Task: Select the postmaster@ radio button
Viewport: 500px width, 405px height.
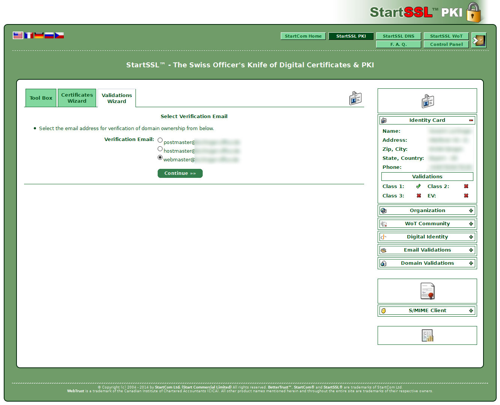Action: [x=160, y=140]
